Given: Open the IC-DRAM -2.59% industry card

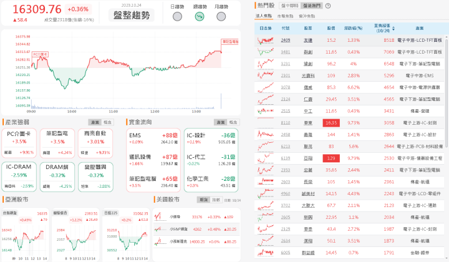Looking at the screenshot, I should click(x=19, y=177).
